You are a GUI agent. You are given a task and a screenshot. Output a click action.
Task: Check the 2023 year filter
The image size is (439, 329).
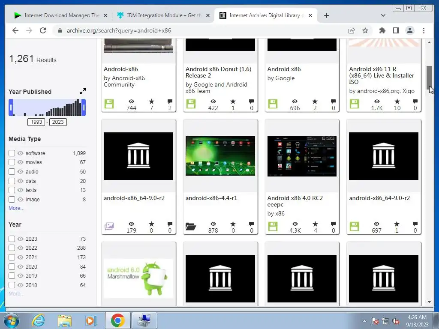12,239
